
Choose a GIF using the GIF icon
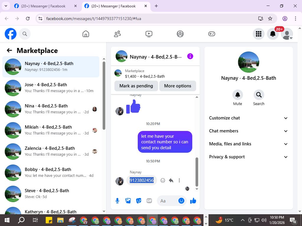[149, 201]
